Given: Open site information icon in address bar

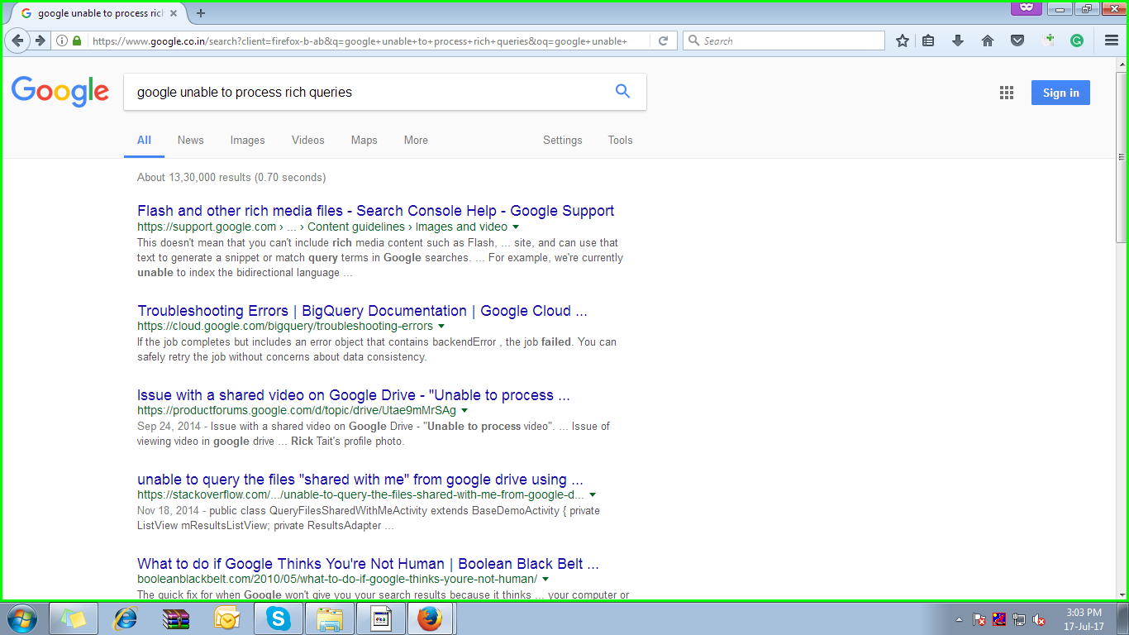Looking at the screenshot, I should tap(62, 41).
